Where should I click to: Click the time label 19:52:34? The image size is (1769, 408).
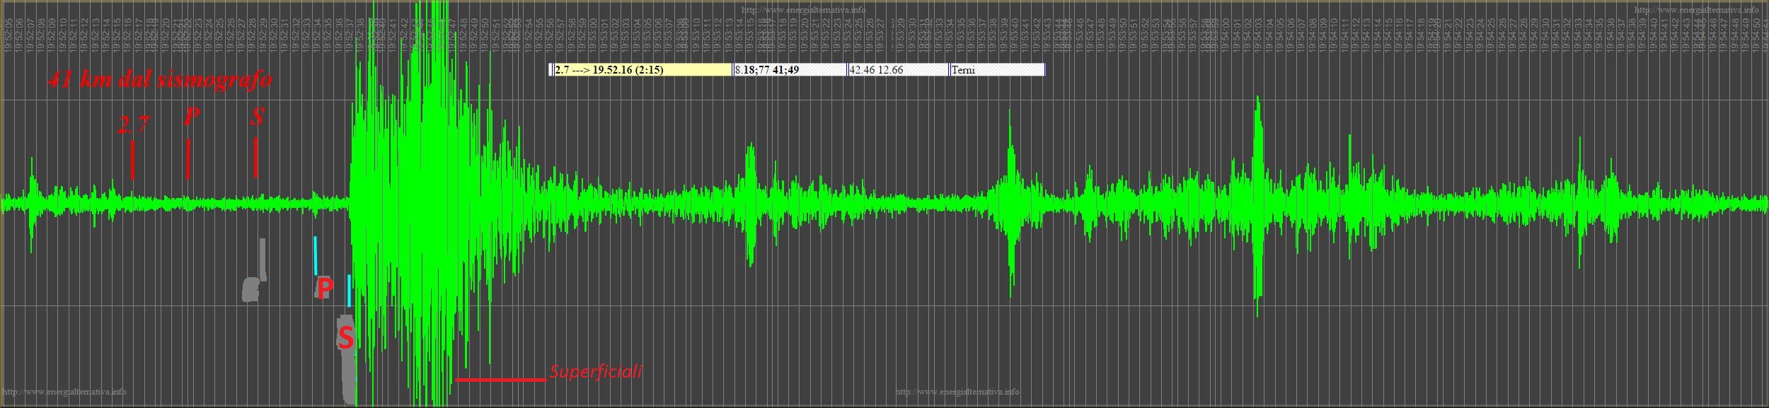(316, 35)
